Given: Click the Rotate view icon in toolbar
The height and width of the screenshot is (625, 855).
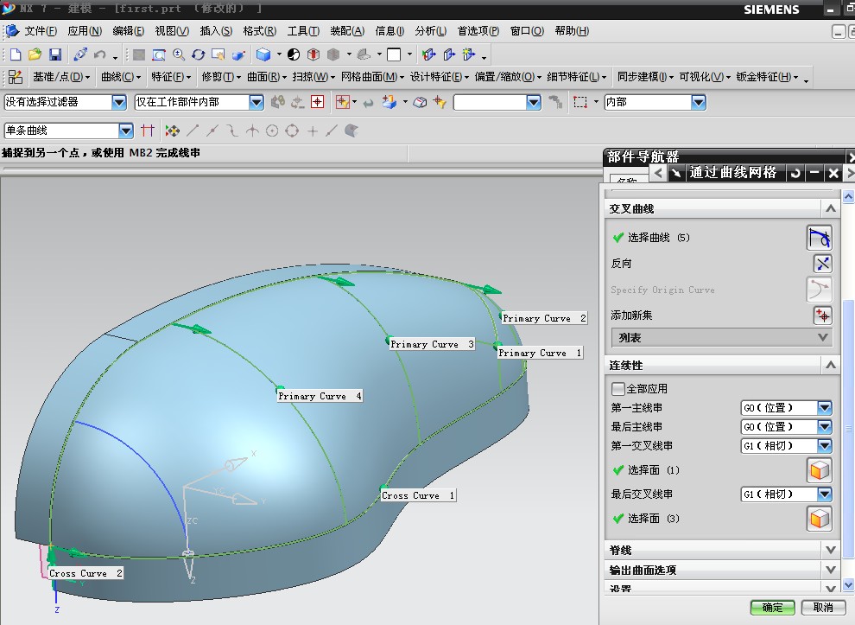Looking at the screenshot, I should pos(198,54).
